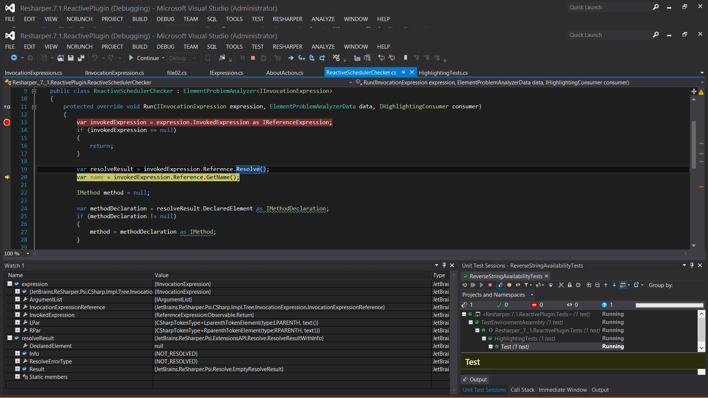Collapse all tests with minus-box icon

pos(597,285)
